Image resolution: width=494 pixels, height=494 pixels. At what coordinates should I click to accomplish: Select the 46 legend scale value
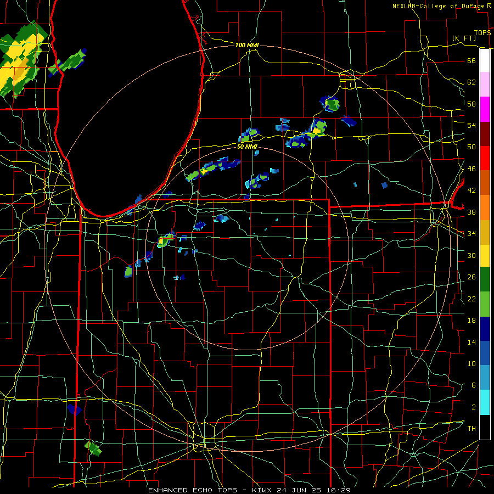[x=471, y=169]
